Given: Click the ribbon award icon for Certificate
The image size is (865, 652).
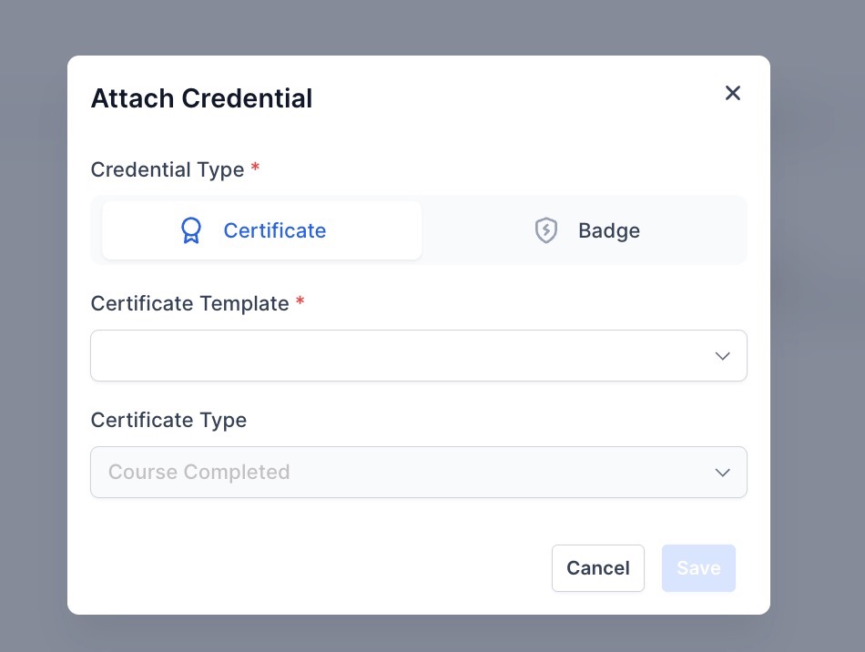Looking at the screenshot, I should pyautogui.click(x=190, y=230).
